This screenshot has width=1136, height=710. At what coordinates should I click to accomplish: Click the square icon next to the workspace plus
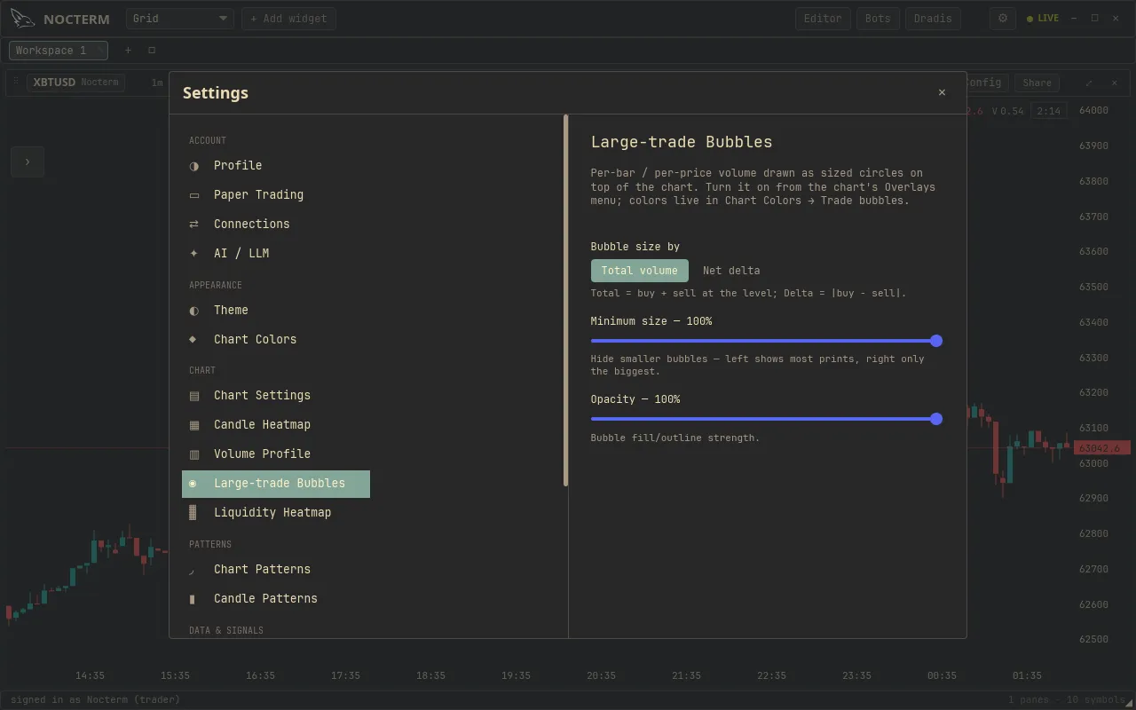152,51
